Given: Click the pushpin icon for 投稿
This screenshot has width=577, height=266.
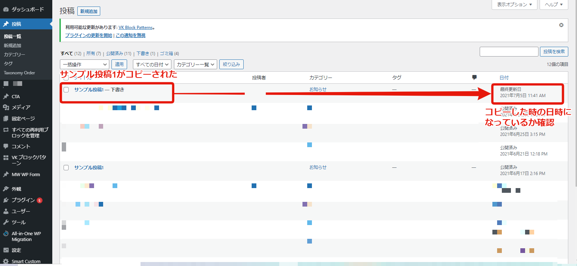Looking at the screenshot, I should (6, 24).
